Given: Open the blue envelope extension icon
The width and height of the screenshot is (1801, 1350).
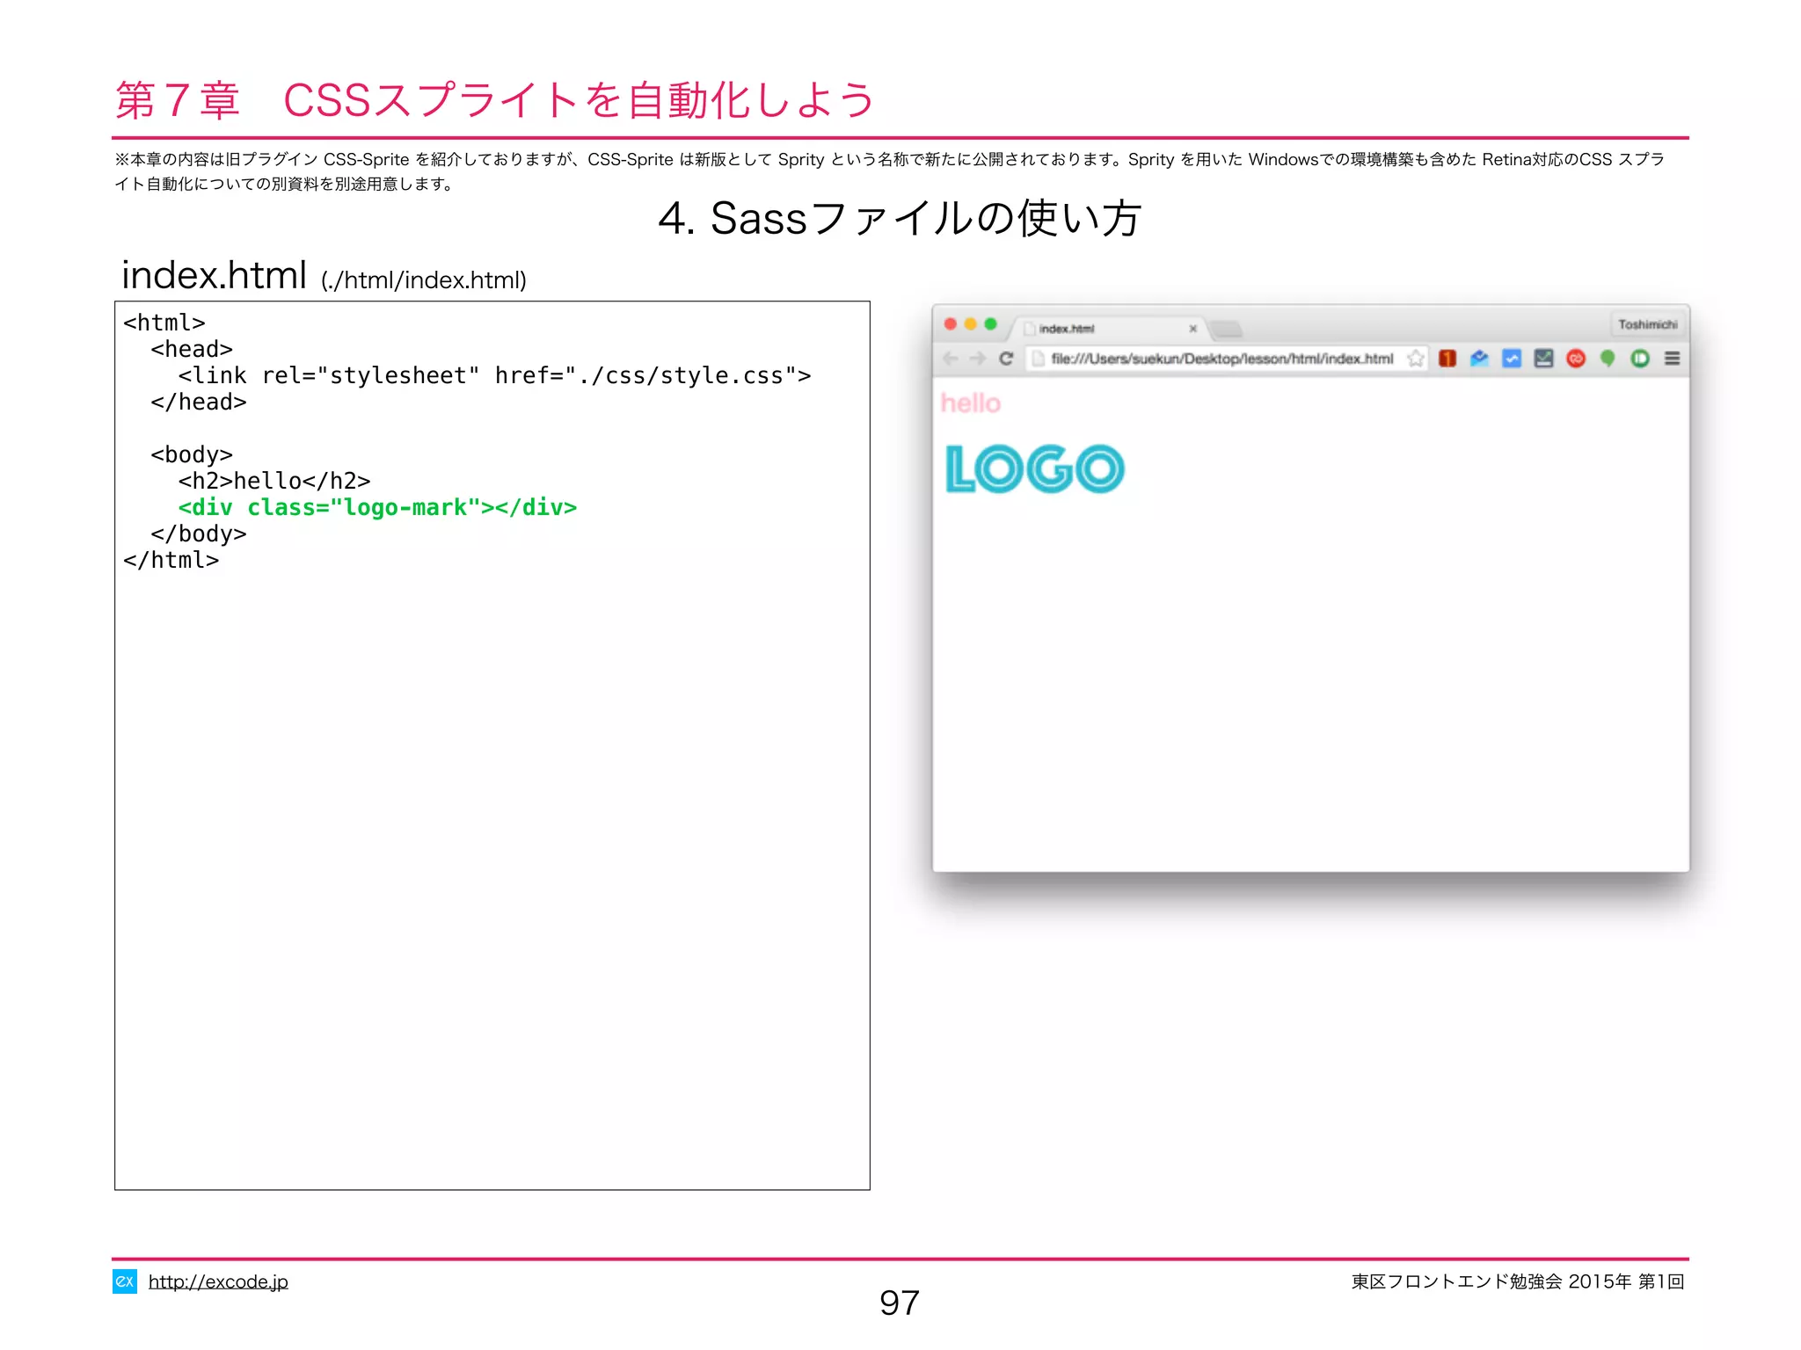Looking at the screenshot, I should click(x=1479, y=359).
